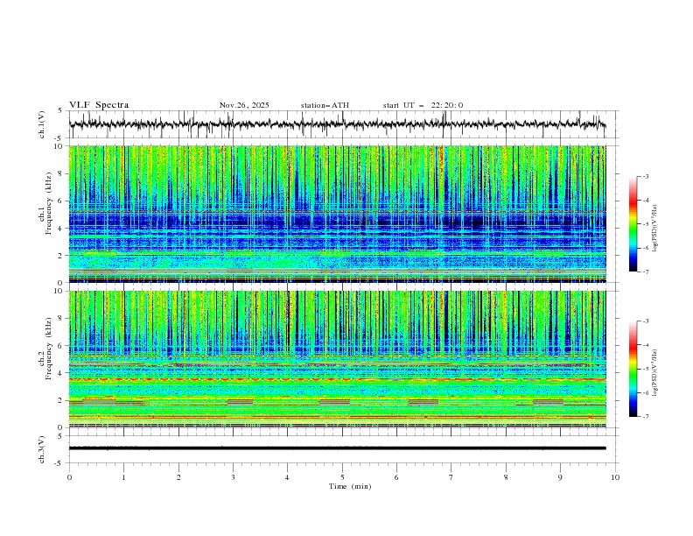
Task: Click the "station=ATH" header label
Action: pos(325,105)
